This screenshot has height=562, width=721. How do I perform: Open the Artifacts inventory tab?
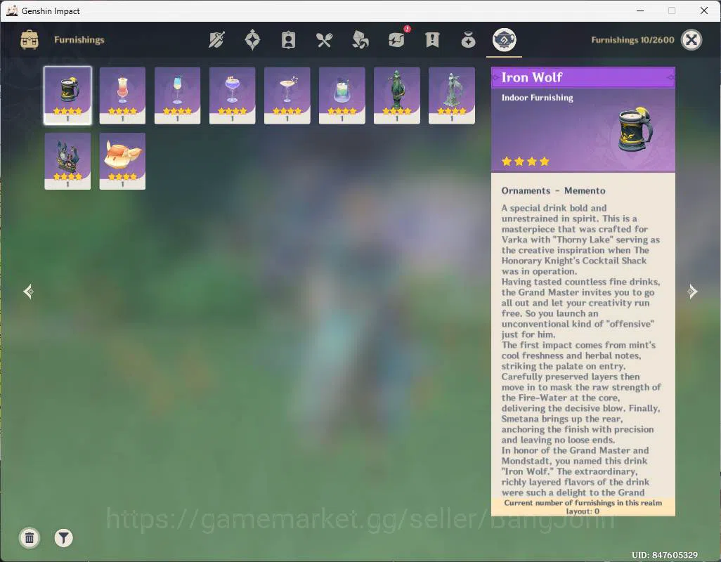coord(252,40)
